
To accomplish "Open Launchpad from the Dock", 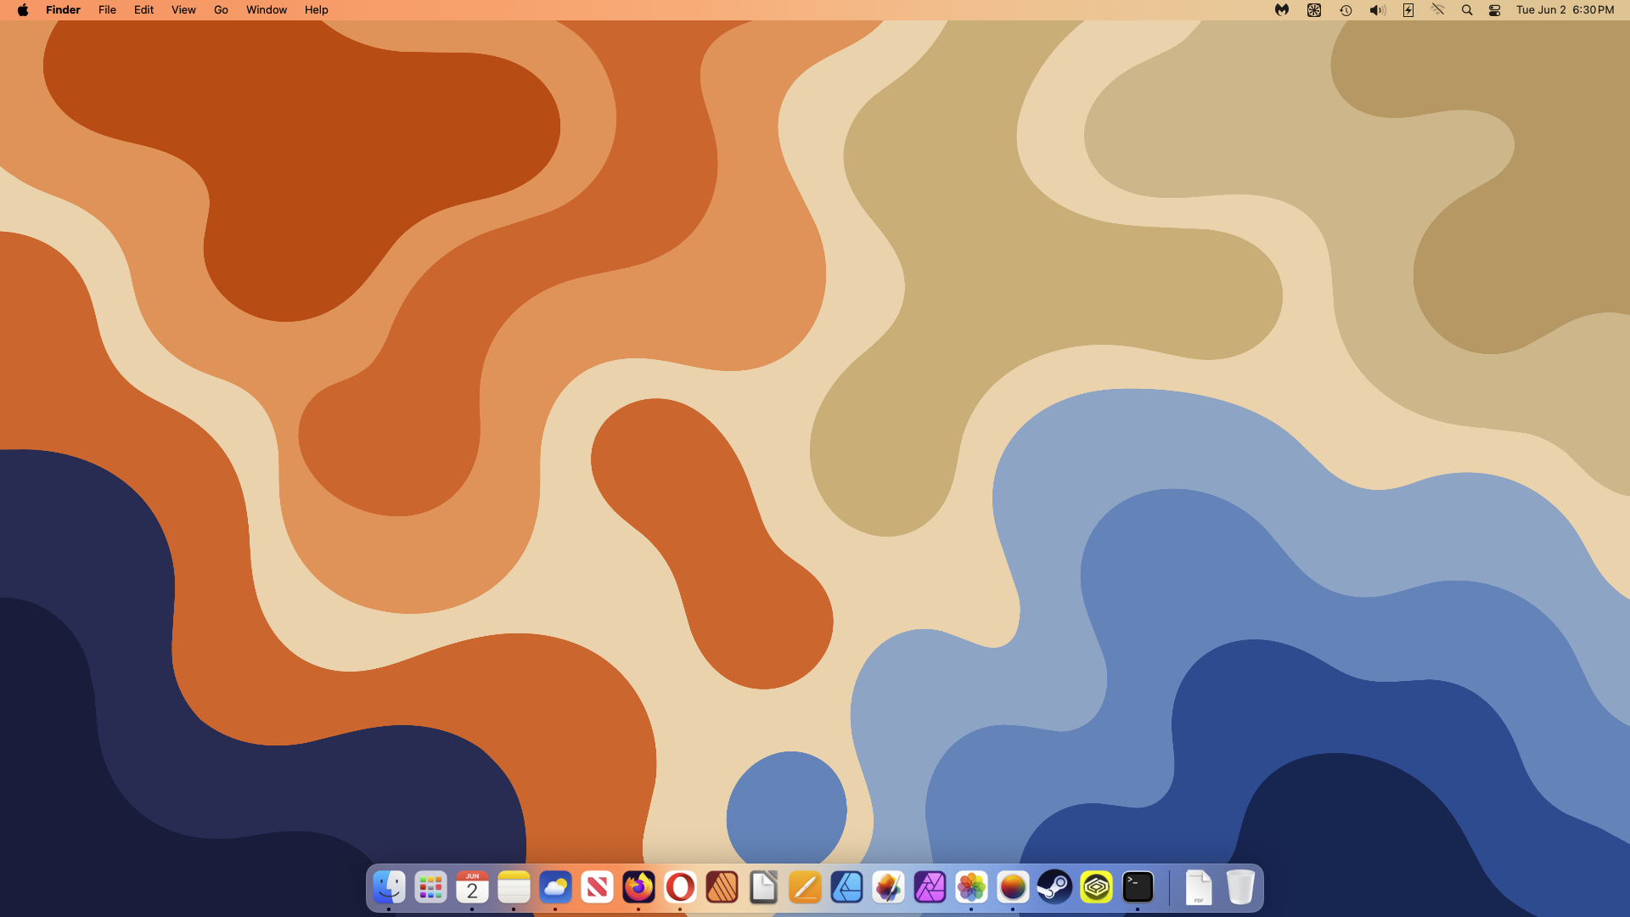I will [x=431, y=888].
